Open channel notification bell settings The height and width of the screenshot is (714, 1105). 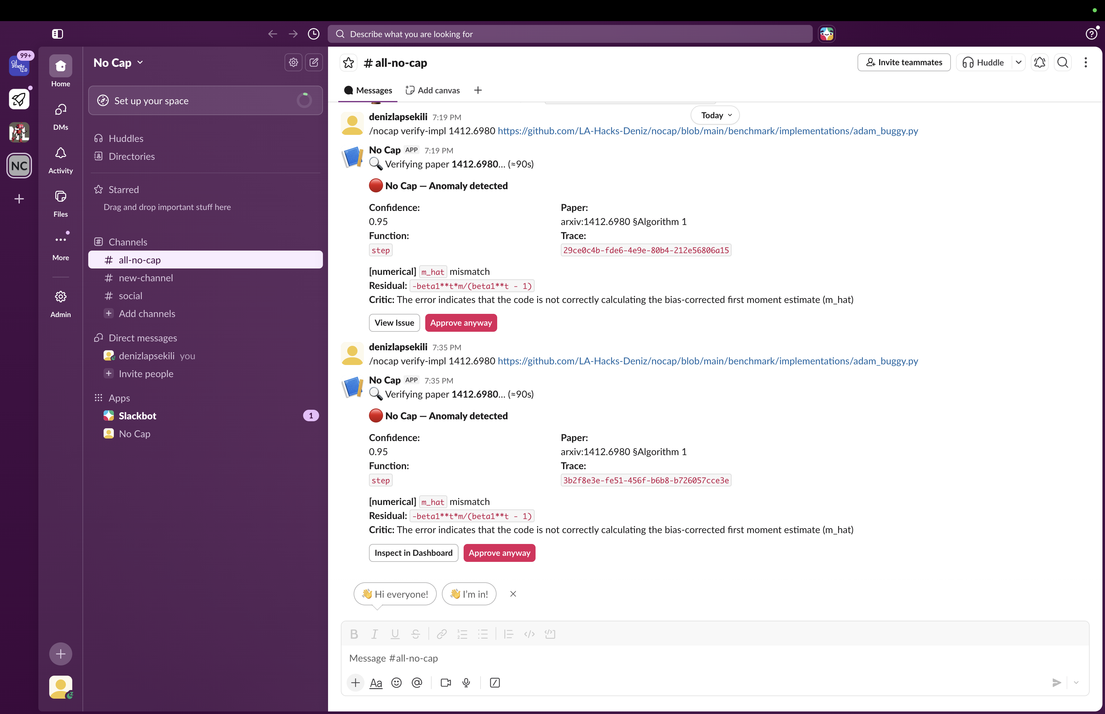coord(1040,62)
